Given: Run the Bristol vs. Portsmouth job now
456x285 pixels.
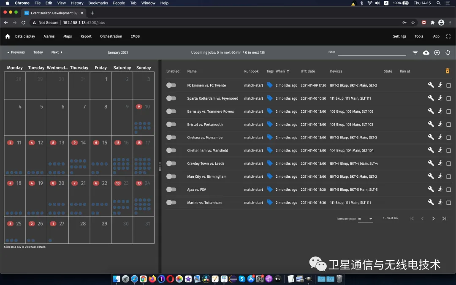Looking at the screenshot, I should 440,124.
